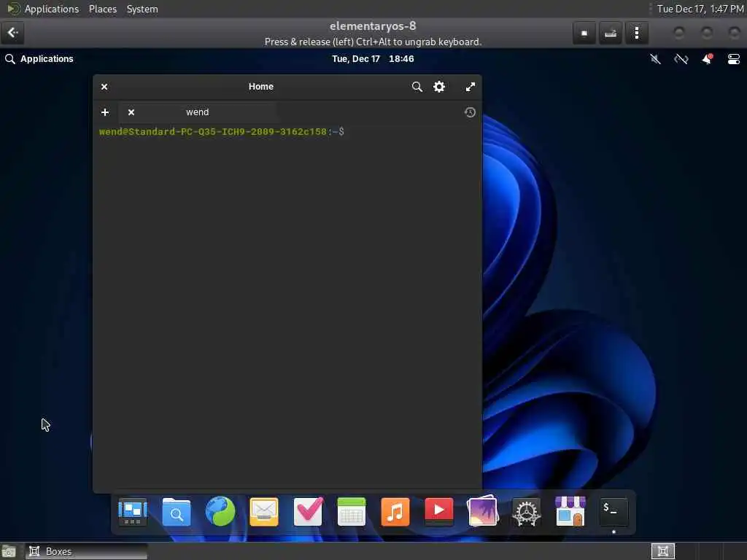Click the muted sound indicator
The image size is (747, 560).
tap(656, 59)
